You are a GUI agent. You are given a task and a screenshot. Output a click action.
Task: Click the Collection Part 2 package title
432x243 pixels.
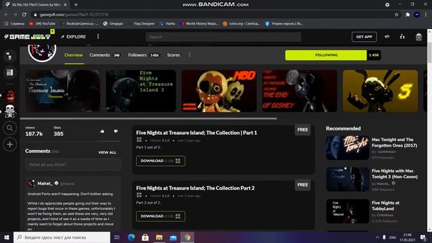tap(195, 188)
